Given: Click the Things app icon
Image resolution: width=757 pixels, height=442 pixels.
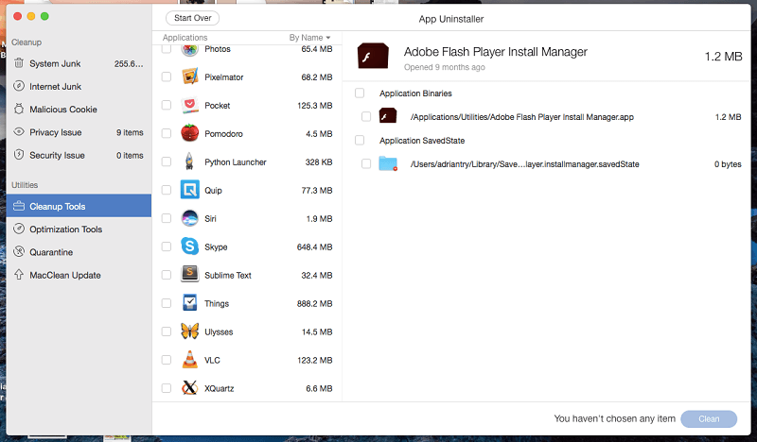Looking at the screenshot, I should 190,303.
